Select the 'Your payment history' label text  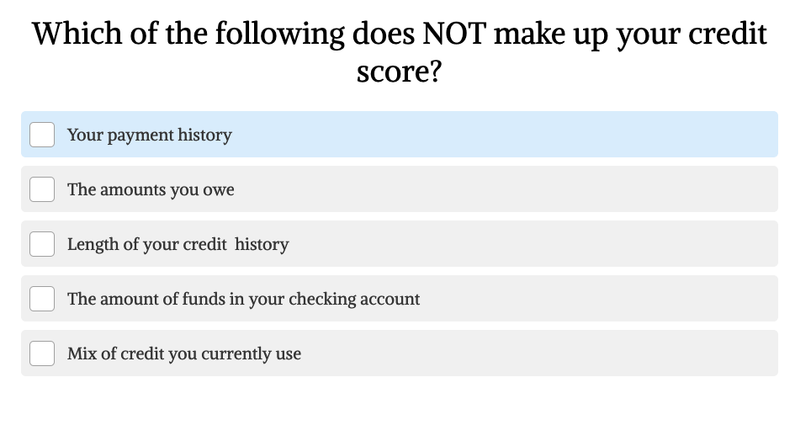click(x=150, y=135)
